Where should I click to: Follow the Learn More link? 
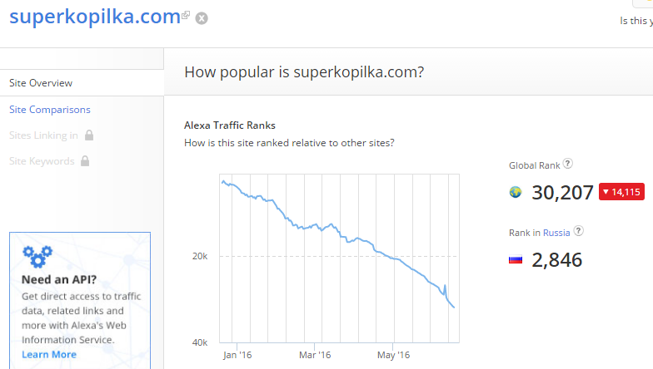[49, 354]
